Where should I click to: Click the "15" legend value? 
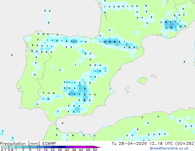coord(46,150)
